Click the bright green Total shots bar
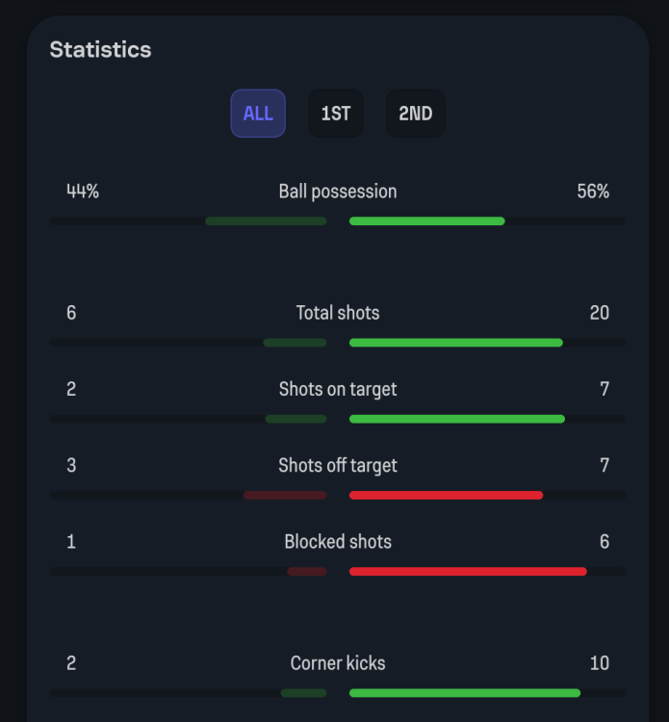 pyautogui.click(x=455, y=343)
